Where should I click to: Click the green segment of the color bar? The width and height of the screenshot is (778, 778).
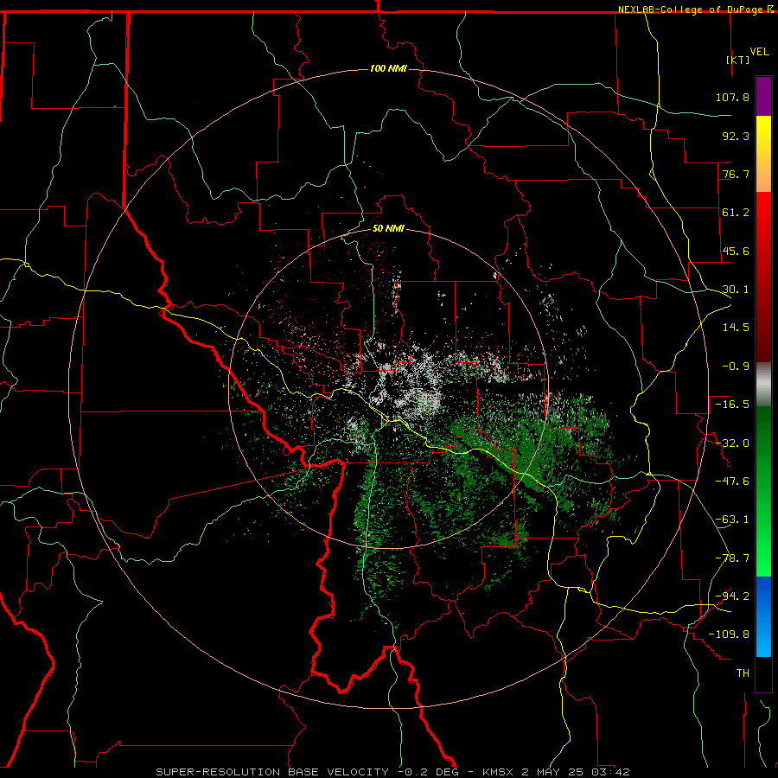tap(763, 491)
